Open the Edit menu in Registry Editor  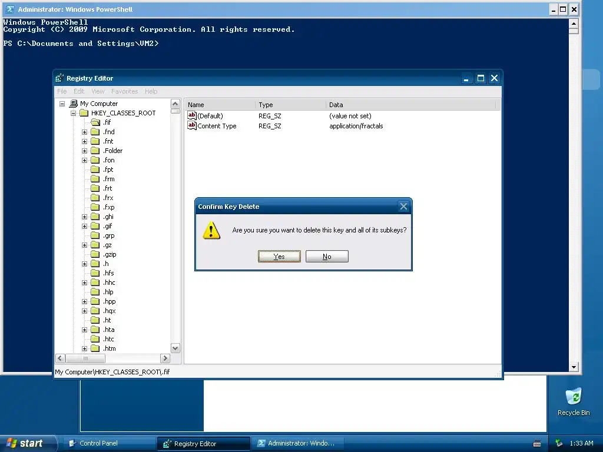click(x=79, y=91)
